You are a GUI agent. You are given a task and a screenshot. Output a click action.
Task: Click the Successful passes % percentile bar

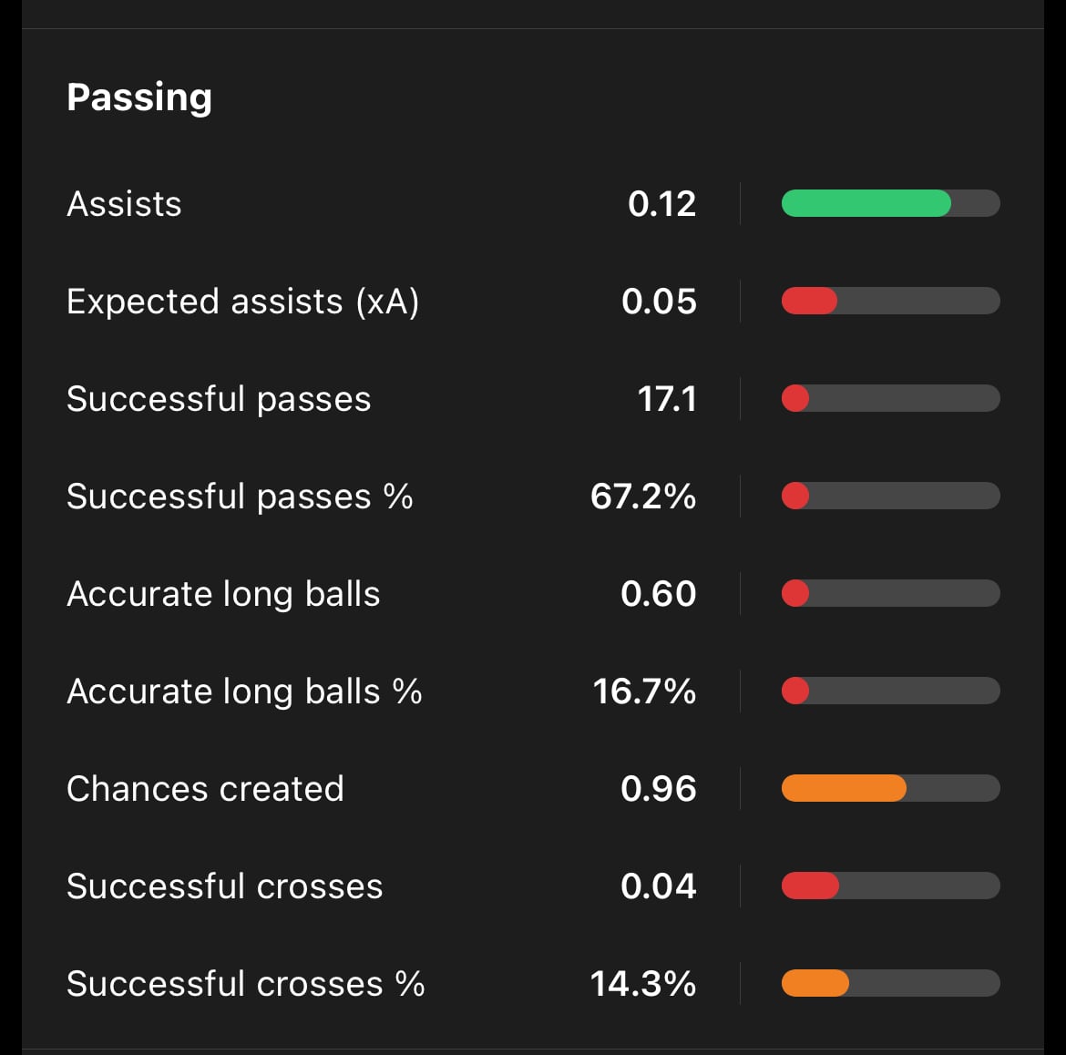pyautogui.click(x=889, y=496)
